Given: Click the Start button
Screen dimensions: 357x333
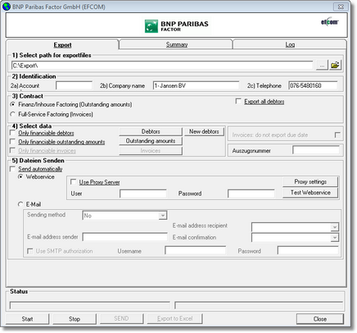Looking at the screenshot, I should click(27, 319).
